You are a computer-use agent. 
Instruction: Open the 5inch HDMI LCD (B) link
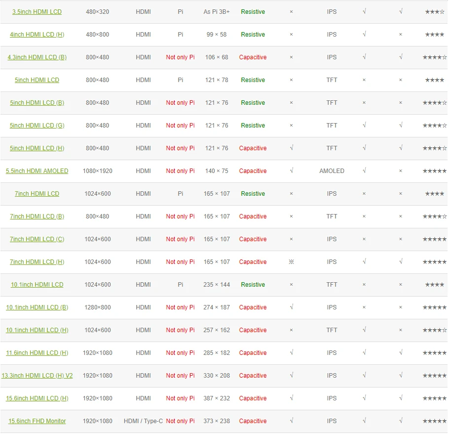[x=37, y=103]
